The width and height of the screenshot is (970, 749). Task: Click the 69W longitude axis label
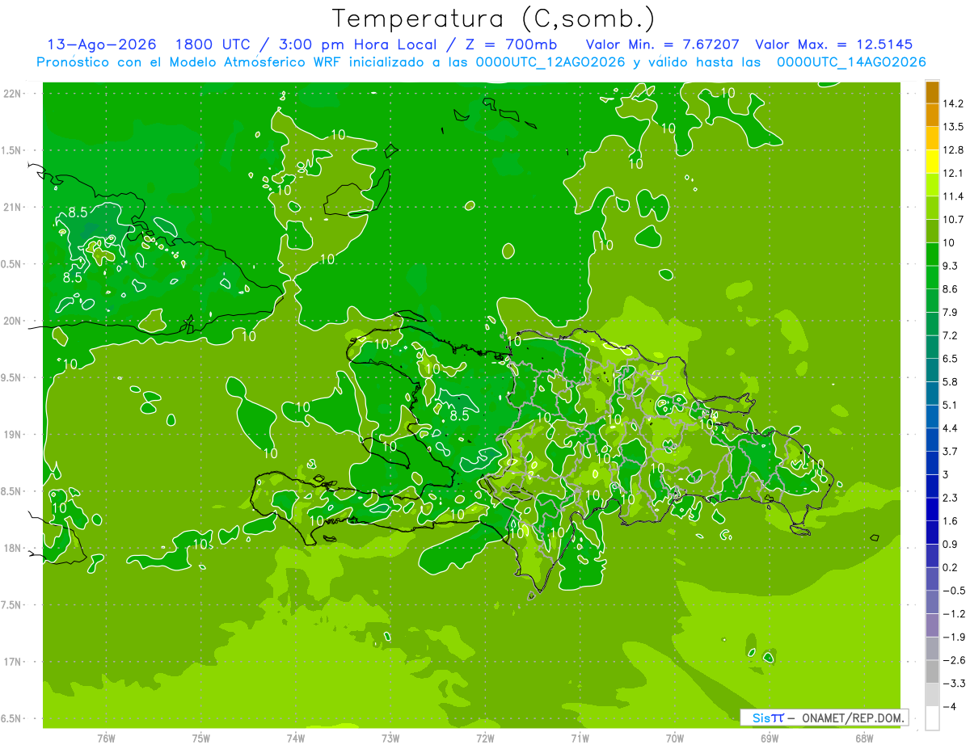(x=770, y=738)
